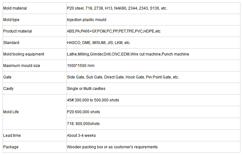Screen dimensions: 243x155
Task: Click the Side Gate, Sub Gate text
Action: [x=123, y=77]
